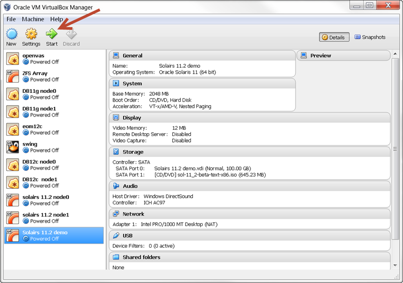Click the details pane vertical scrollbar thumb

coord(395,149)
